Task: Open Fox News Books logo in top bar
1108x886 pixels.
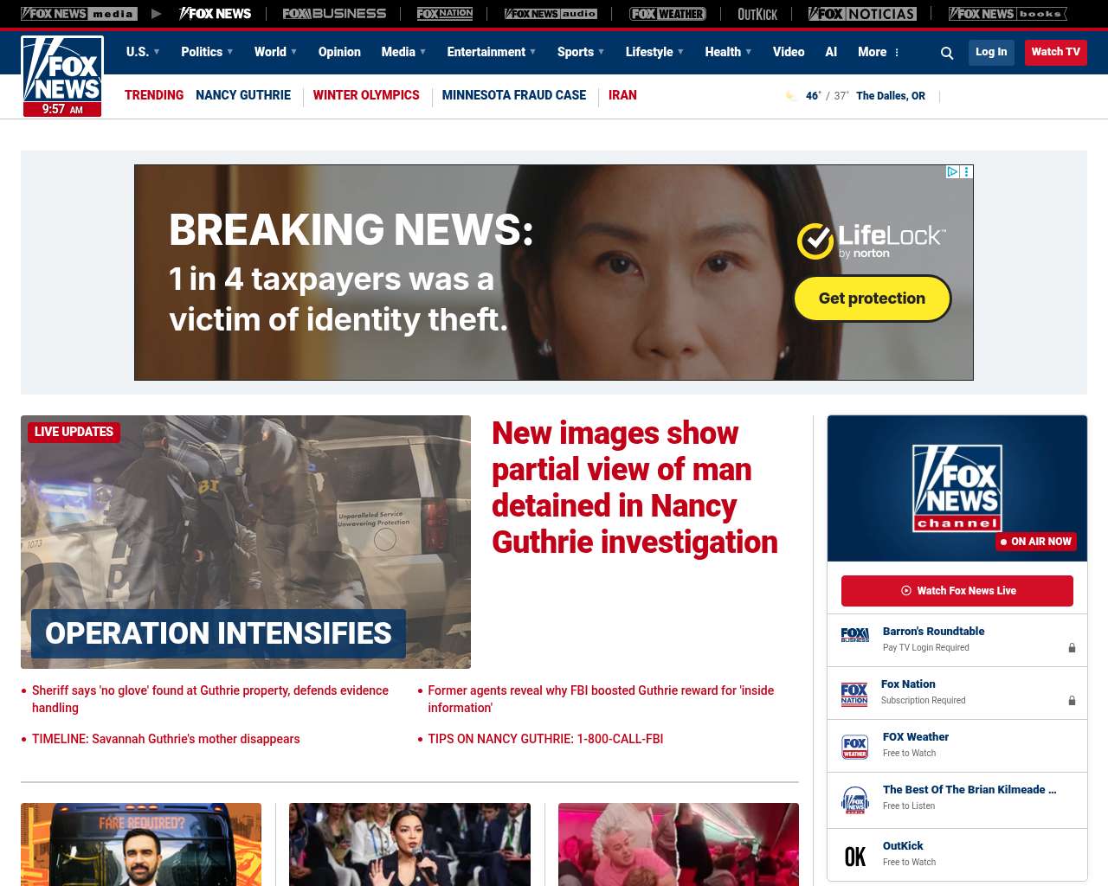Action: pyautogui.click(x=1008, y=14)
